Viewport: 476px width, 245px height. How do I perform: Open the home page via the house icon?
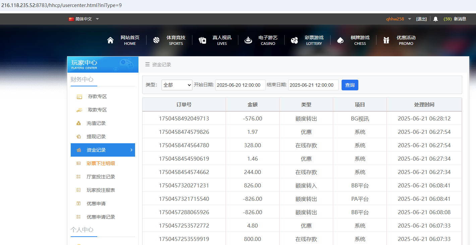(x=110, y=39)
